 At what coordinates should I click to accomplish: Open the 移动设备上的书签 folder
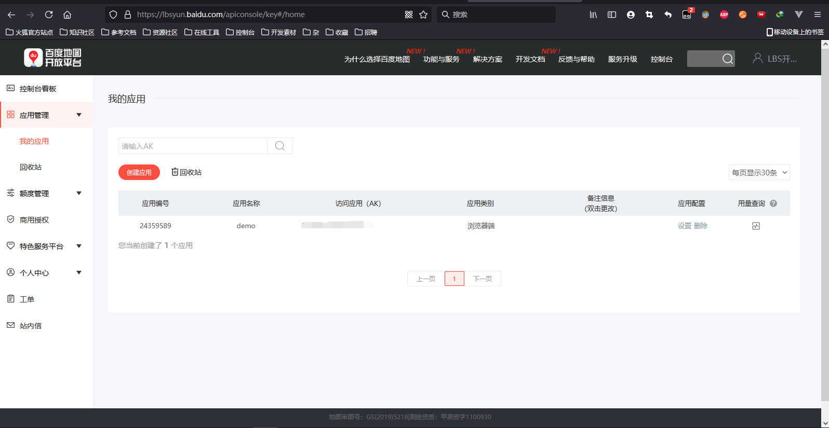(795, 32)
